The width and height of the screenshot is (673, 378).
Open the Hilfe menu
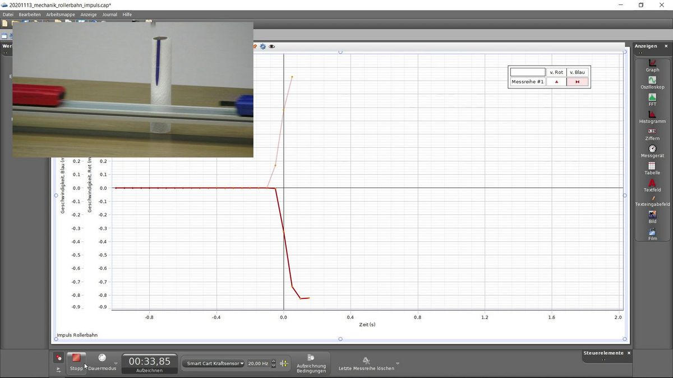127,15
